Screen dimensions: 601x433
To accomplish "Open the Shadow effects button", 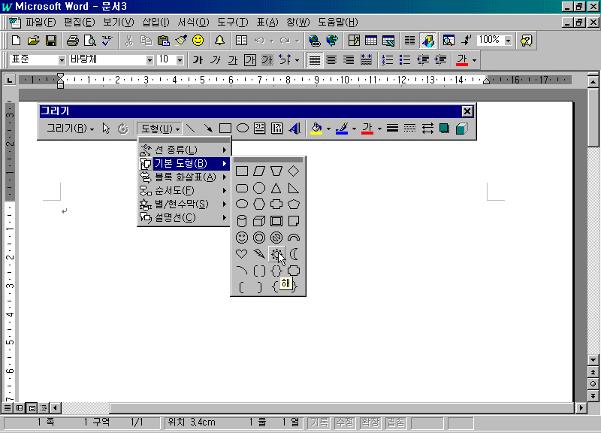I will tap(444, 129).
